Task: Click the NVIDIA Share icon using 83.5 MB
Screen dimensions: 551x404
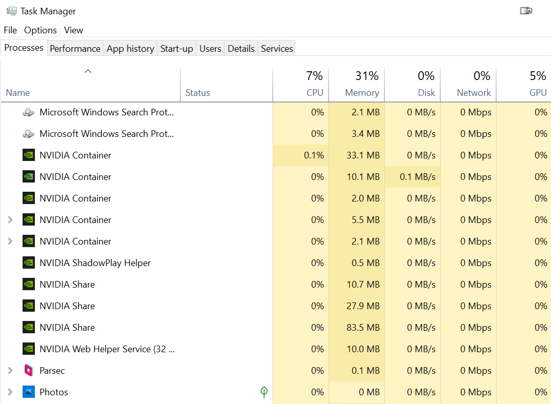Action: [29, 327]
